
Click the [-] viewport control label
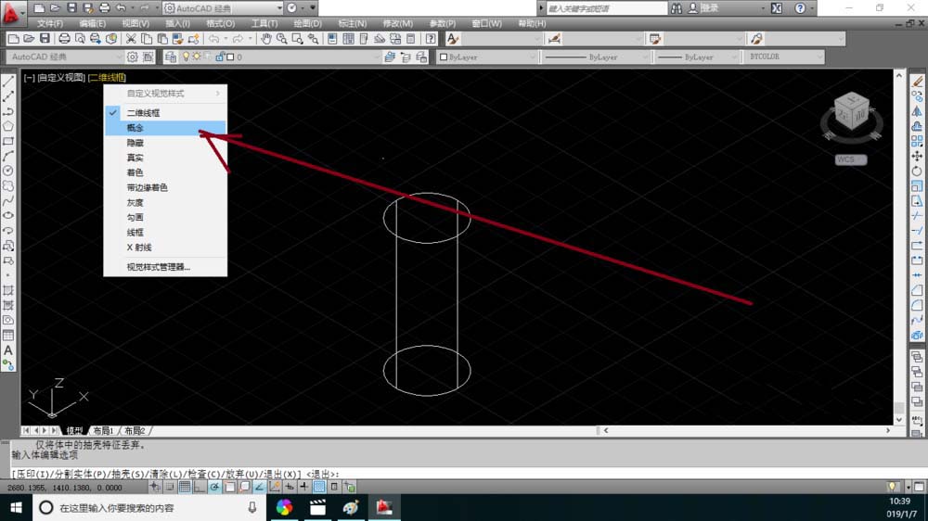coord(29,78)
